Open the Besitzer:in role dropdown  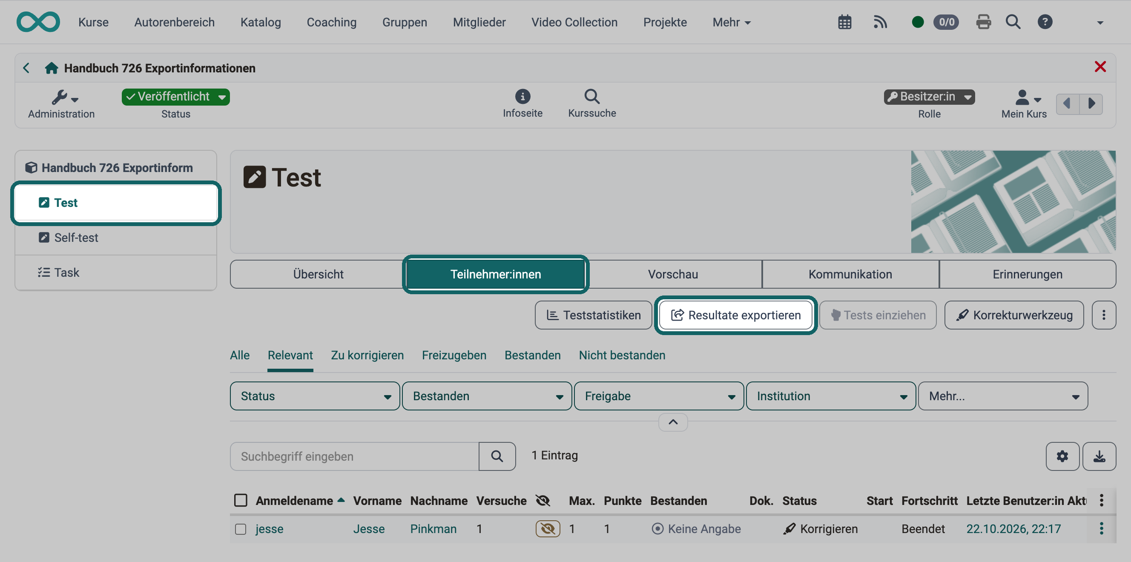tap(929, 97)
